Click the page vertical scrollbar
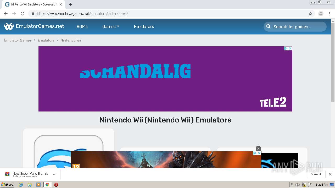Viewport: 335px width, 188px height. (x=333, y=63)
